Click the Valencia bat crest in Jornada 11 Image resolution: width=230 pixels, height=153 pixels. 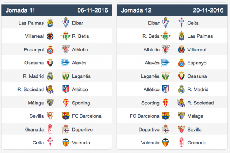pyautogui.click(x=66, y=143)
